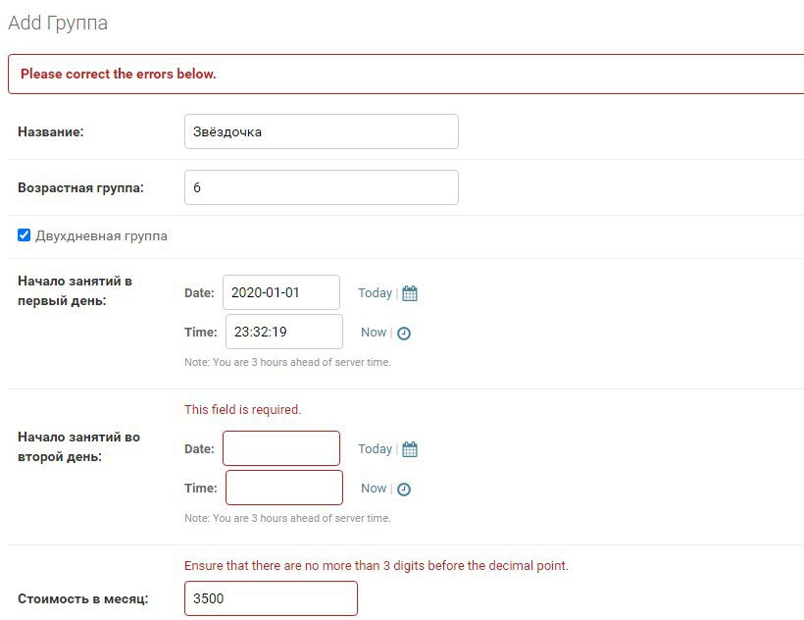Click the Возрастная группа label
Screen dimensions: 804x620
tap(81, 187)
